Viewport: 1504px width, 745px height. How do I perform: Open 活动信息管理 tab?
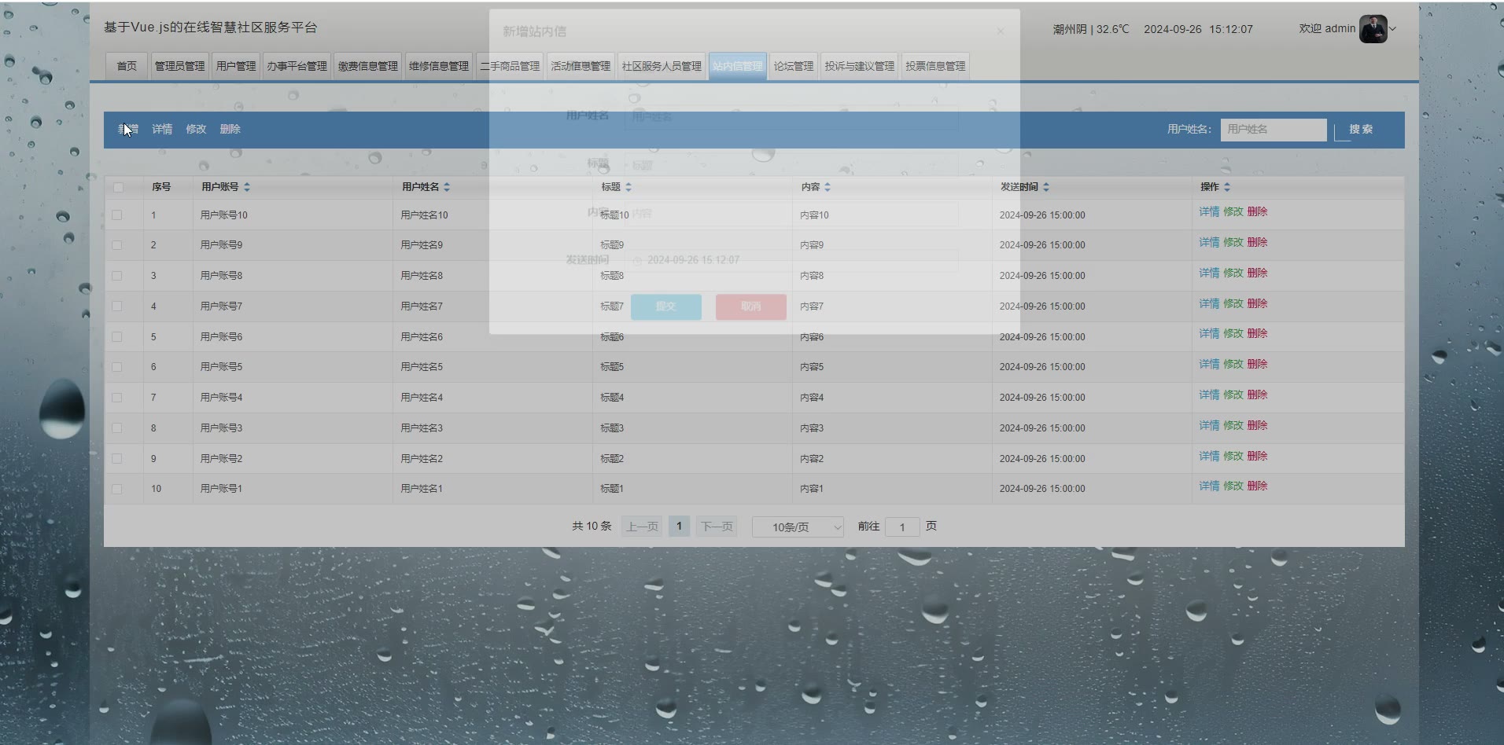[x=581, y=66]
